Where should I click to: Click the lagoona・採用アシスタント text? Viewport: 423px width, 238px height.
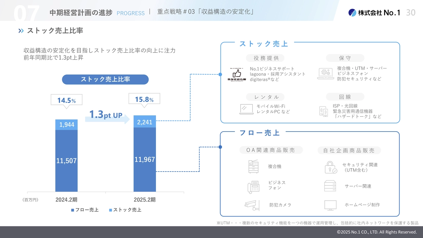278,74
